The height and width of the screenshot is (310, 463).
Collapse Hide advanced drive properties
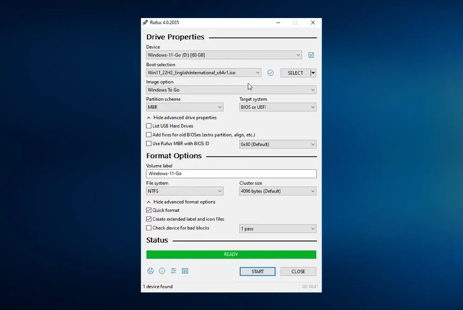click(181, 118)
